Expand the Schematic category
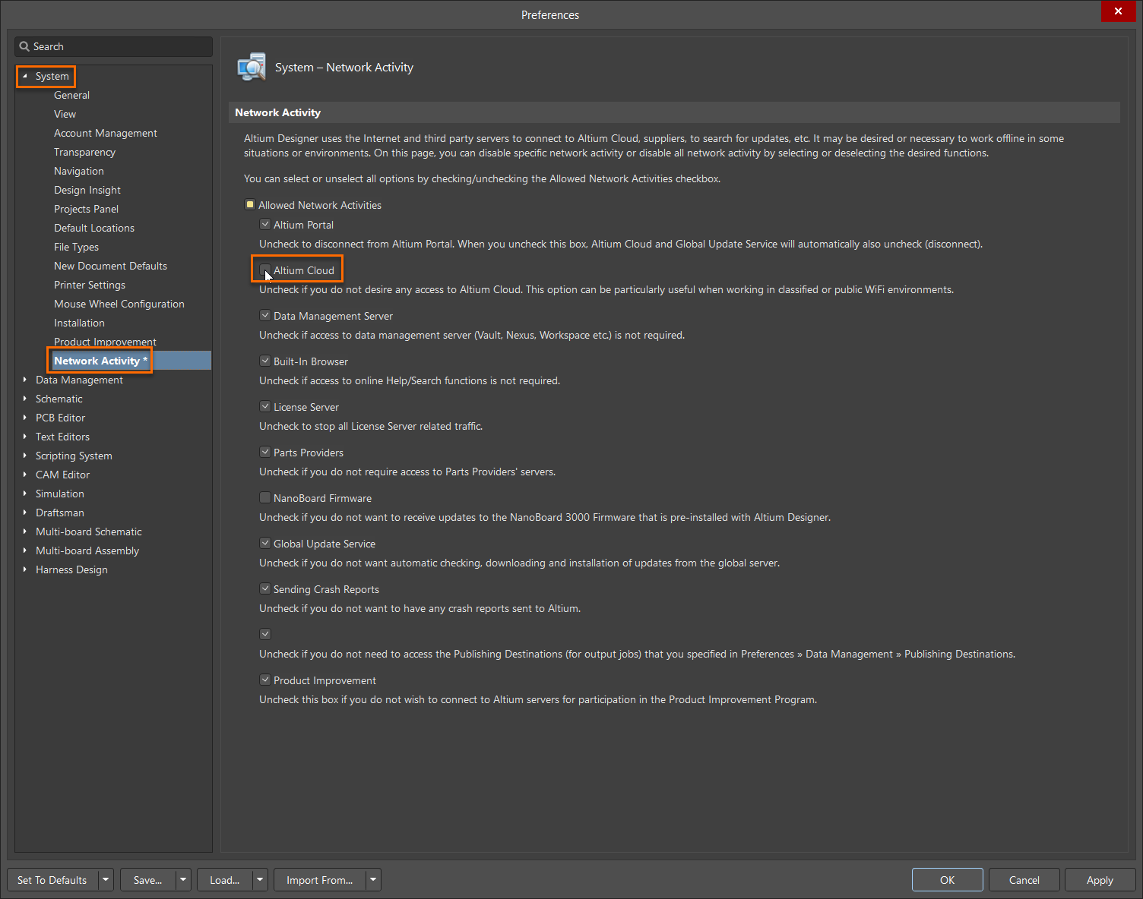 (x=25, y=399)
